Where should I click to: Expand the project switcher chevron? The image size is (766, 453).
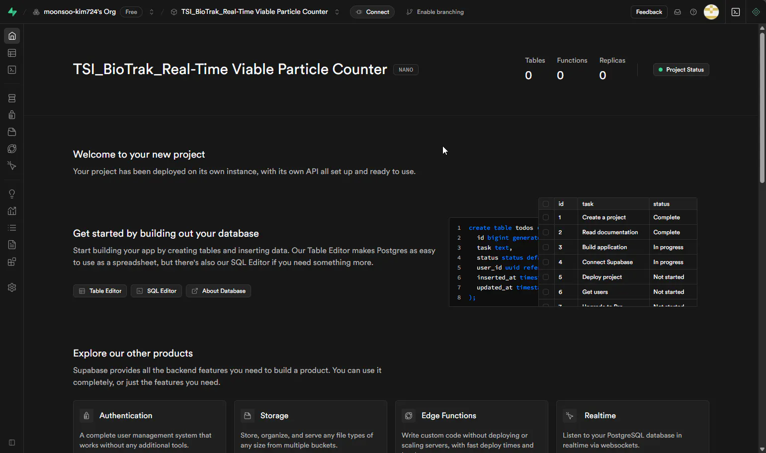pos(337,12)
